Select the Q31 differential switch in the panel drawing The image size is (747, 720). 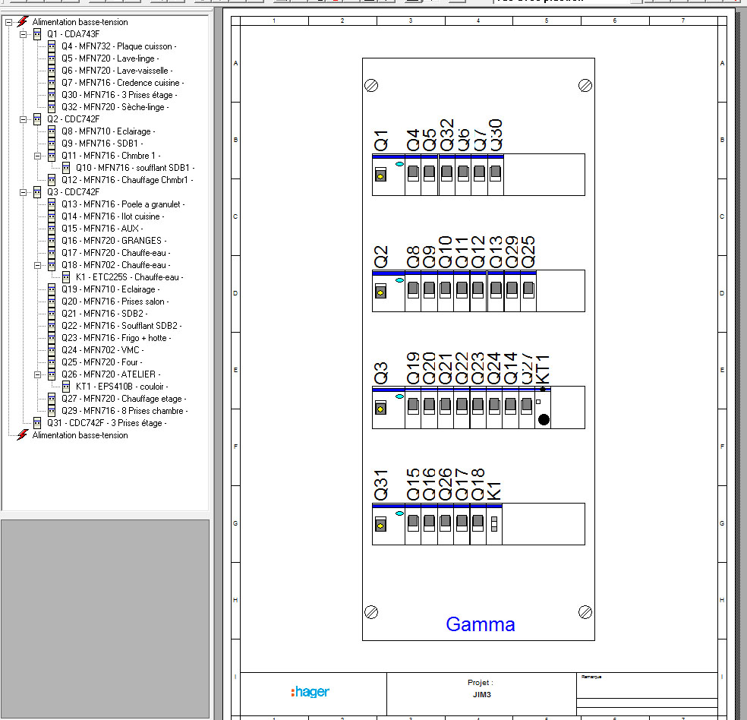388,524
